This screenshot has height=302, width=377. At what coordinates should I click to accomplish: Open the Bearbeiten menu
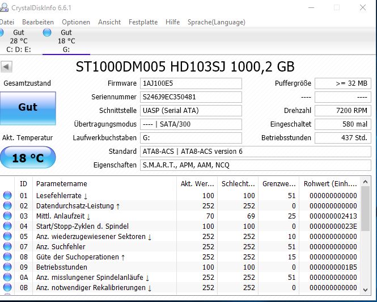38,22
